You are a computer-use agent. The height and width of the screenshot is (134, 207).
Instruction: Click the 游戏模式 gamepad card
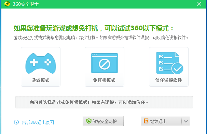point(41,67)
